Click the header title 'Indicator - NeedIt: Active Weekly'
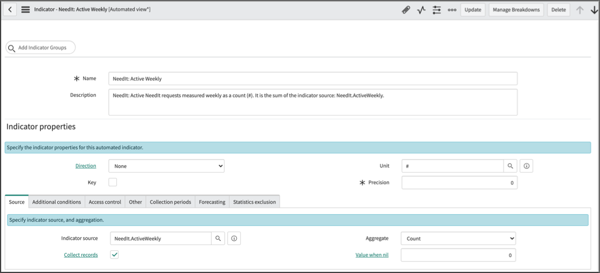Screen dimensions: 600x273 click(71, 9)
